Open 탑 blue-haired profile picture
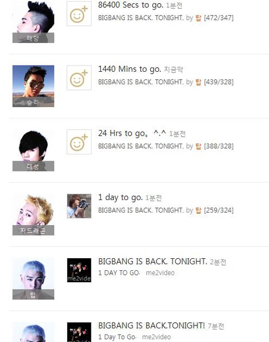This screenshot has width=269, height=342. (34, 279)
